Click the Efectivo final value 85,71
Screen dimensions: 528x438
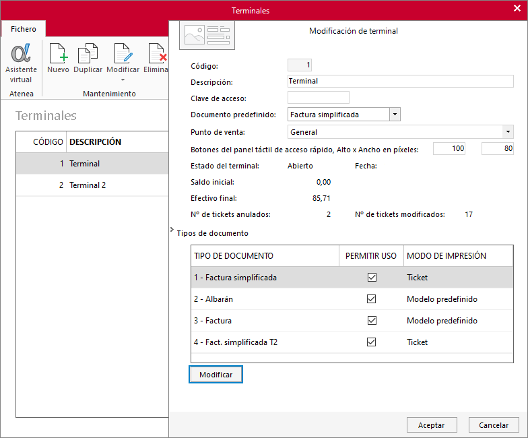(x=321, y=198)
